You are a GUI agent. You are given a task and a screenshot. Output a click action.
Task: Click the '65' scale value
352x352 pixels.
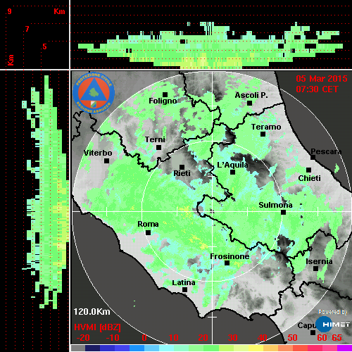coord(337,338)
